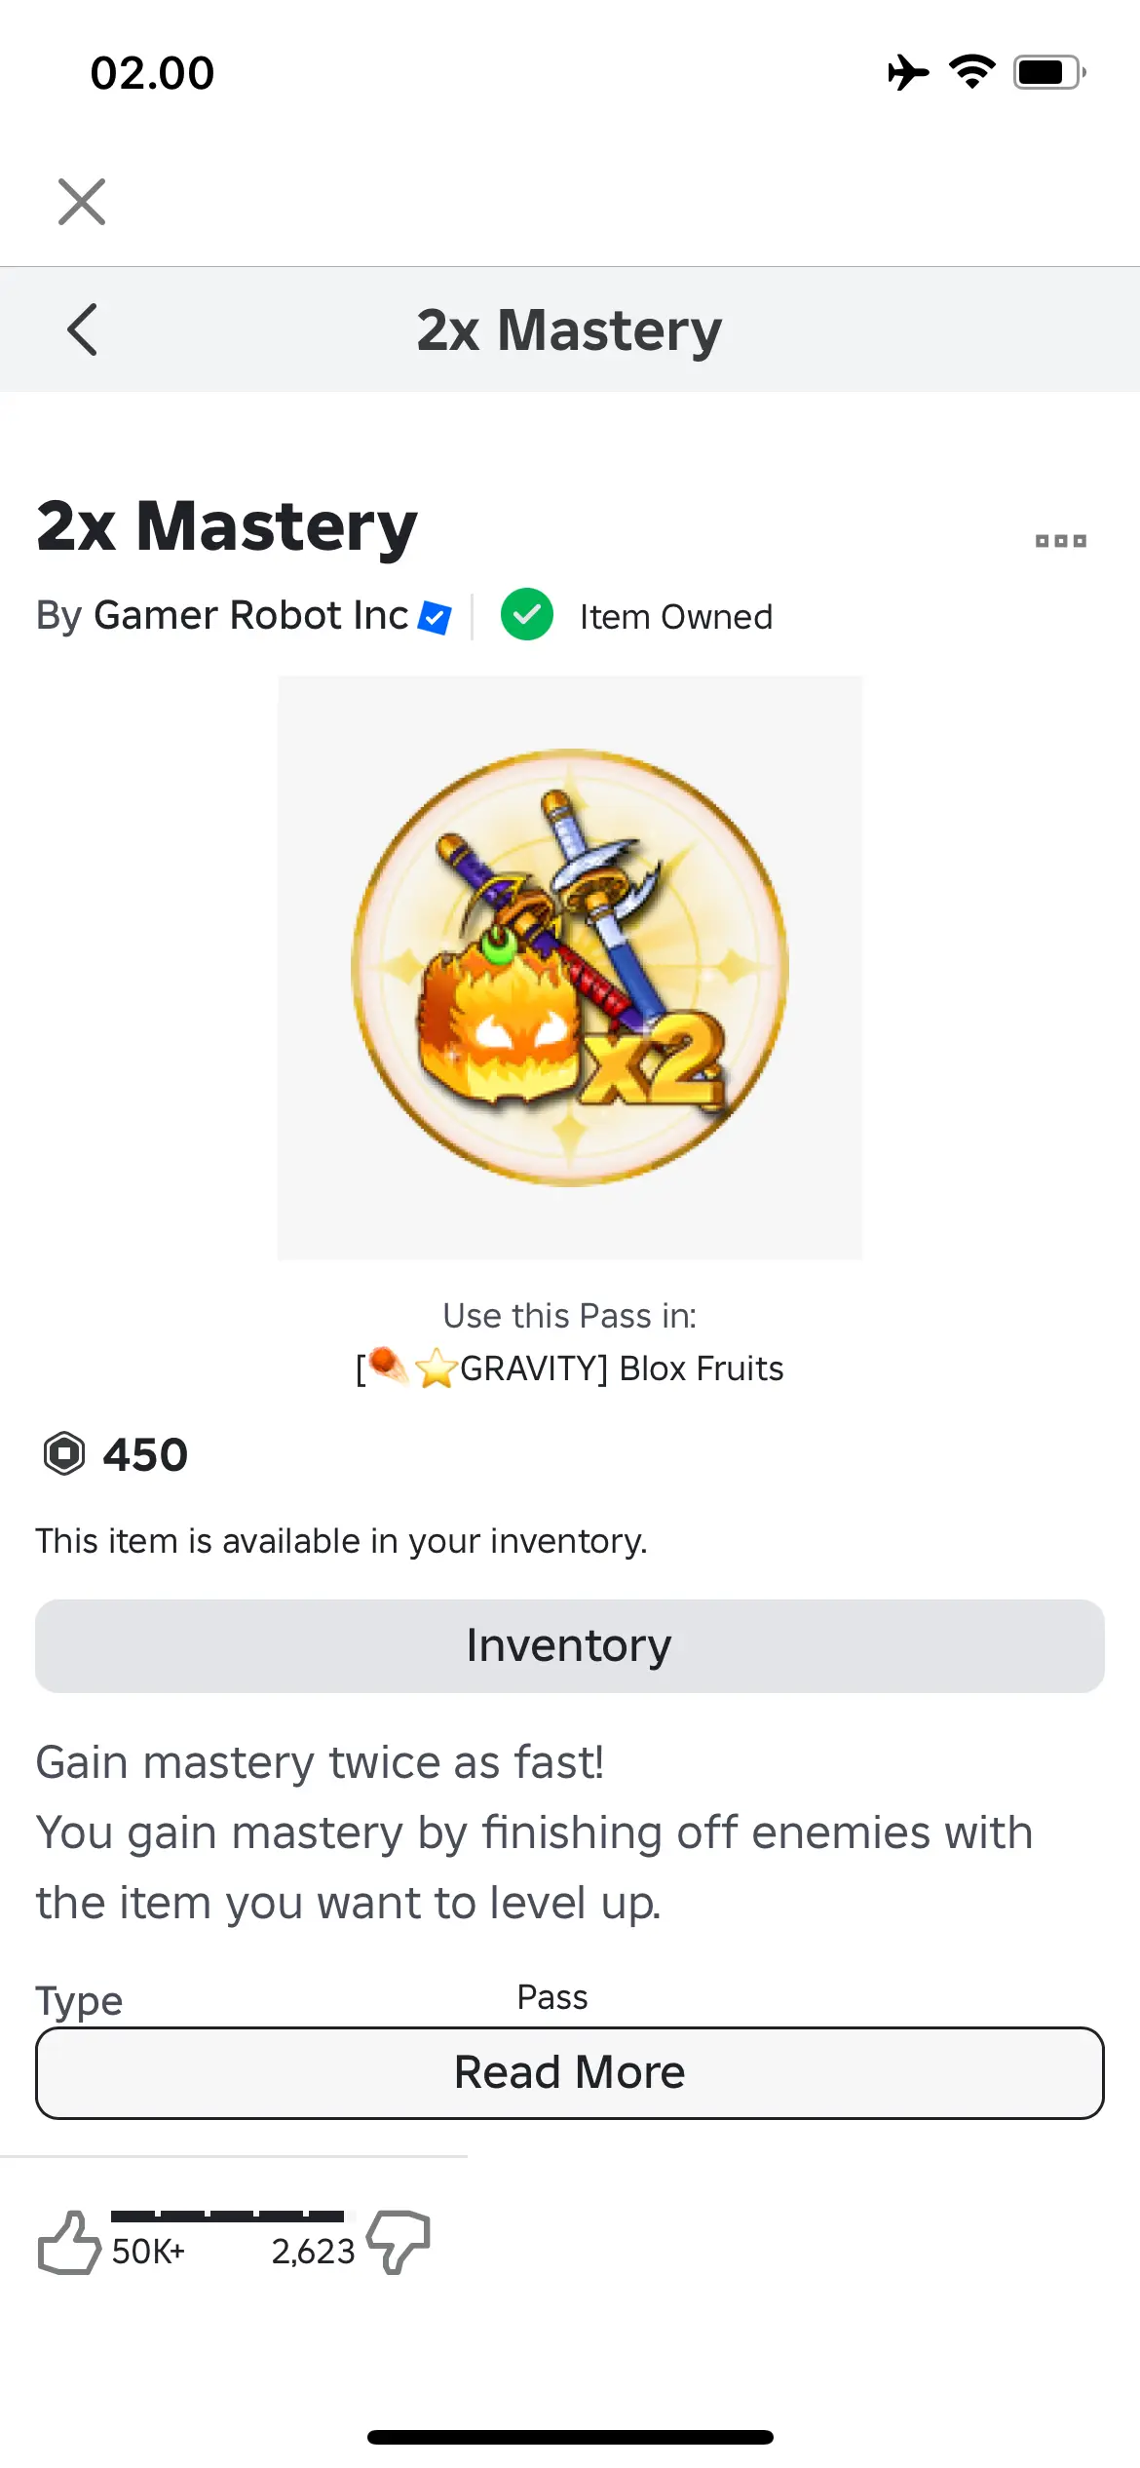Tap the thumbs down dislike icon

(399, 2242)
